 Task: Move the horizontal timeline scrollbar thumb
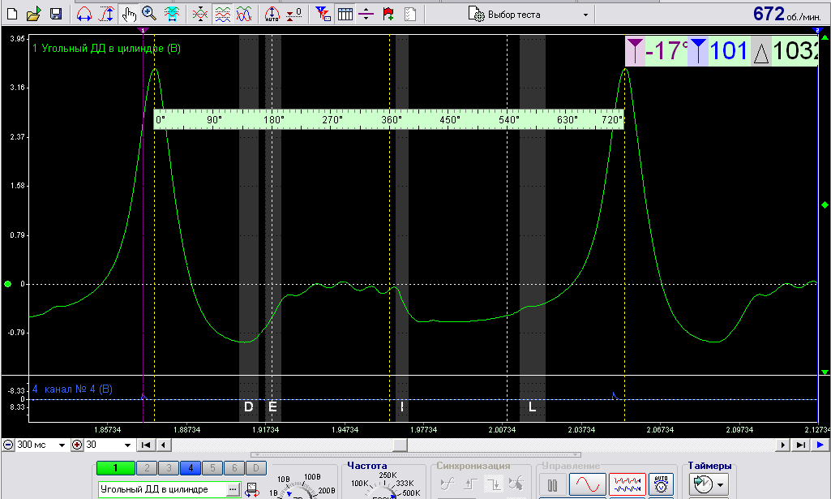click(x=400, y=445)
